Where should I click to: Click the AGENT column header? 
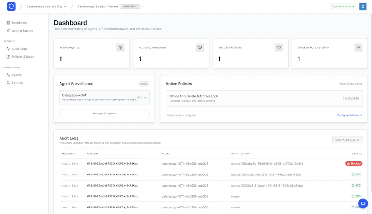coord(166,154)
